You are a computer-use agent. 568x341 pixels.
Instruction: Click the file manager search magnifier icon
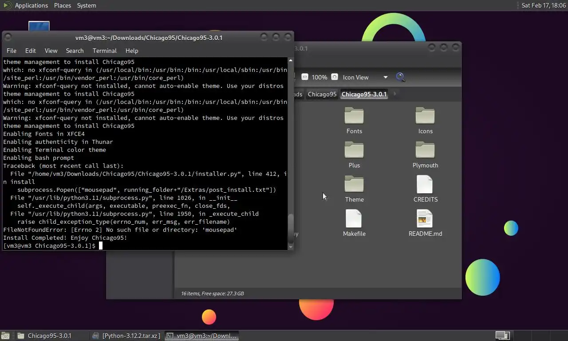[400, 77]
